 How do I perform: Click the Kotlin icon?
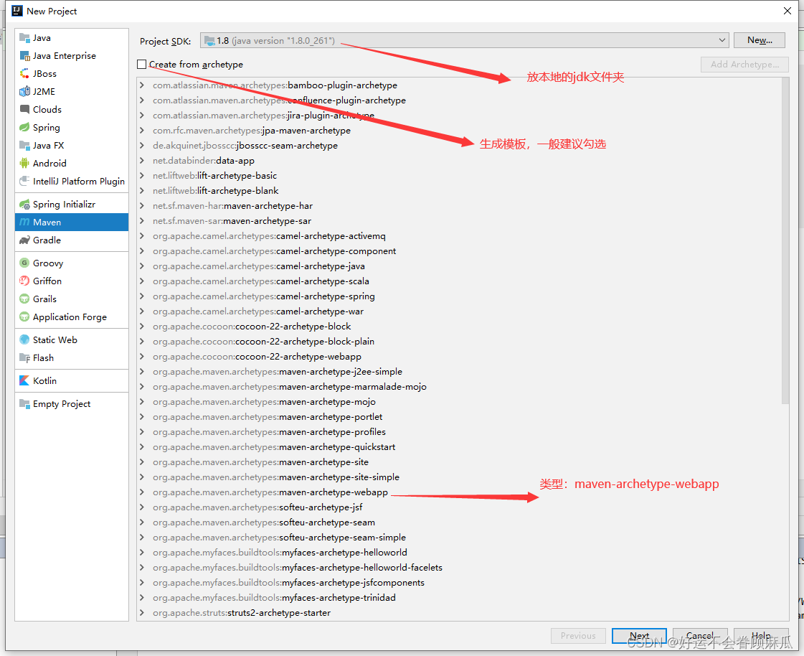(24, 381)
